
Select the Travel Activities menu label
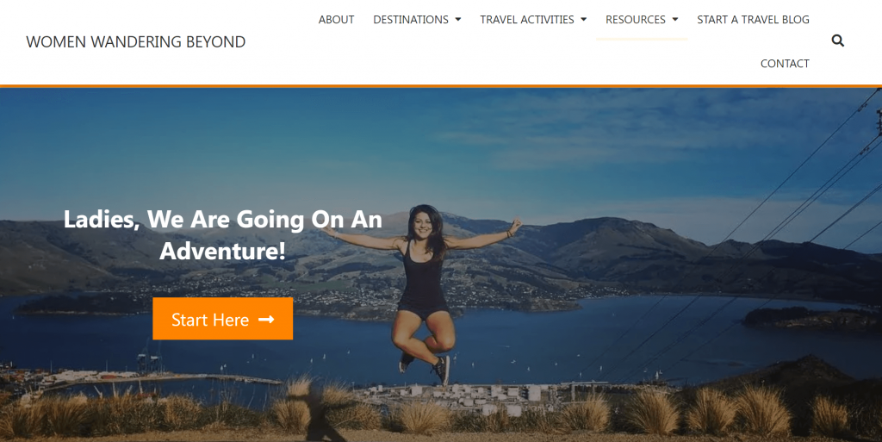pyautogui.click(x=526, y=19)
